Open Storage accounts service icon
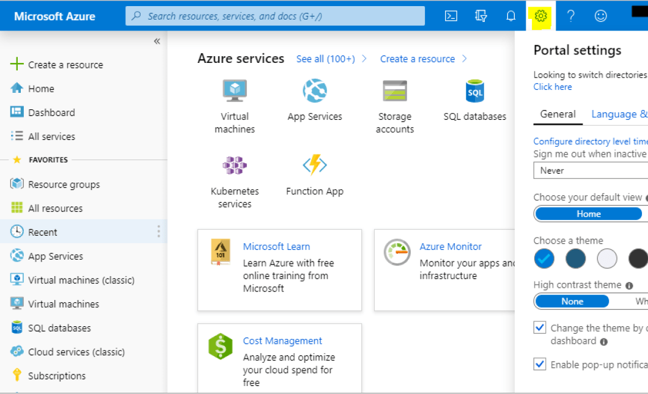648x394 pixels. (x=395, y=90)
